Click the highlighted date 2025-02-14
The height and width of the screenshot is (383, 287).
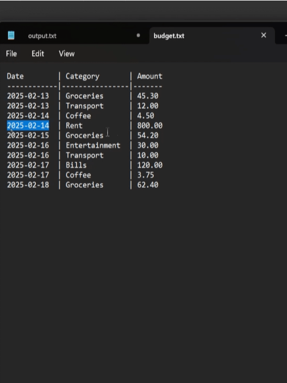28,125
